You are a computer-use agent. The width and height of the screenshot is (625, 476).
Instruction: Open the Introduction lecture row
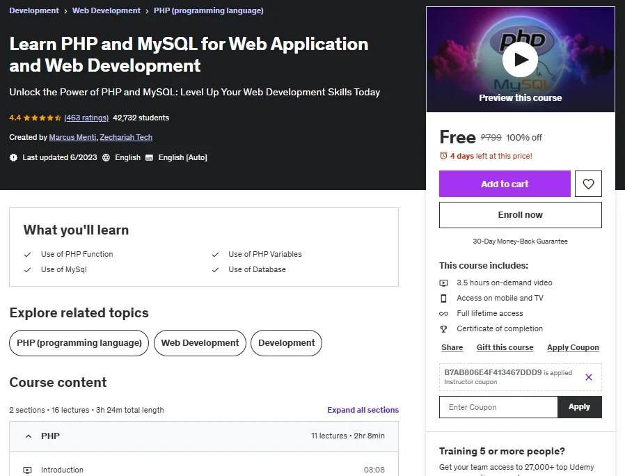point(204,470)
